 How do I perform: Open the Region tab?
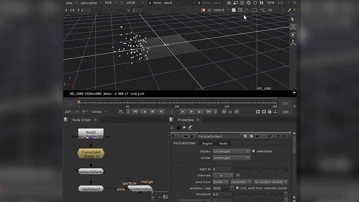pos(208,144)
